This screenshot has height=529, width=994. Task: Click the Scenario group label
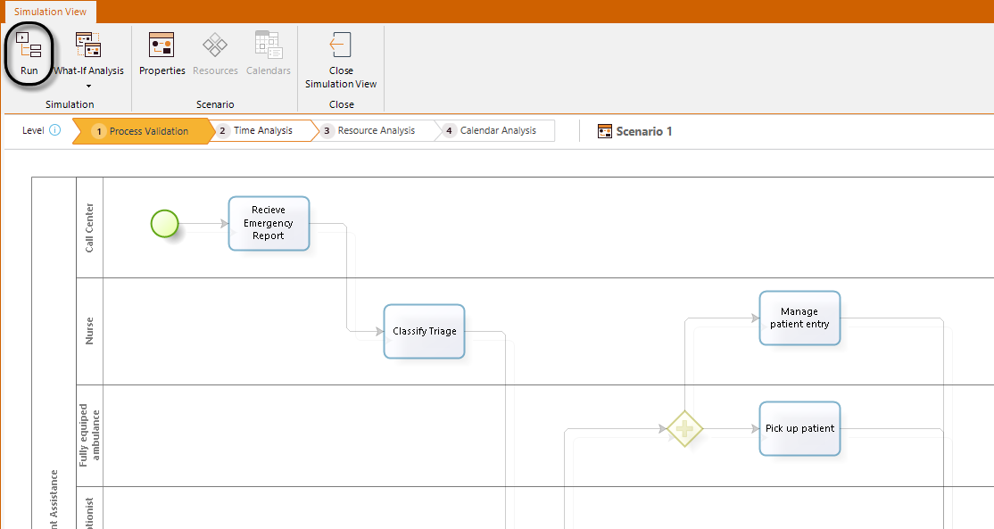(x=215, y=104)
